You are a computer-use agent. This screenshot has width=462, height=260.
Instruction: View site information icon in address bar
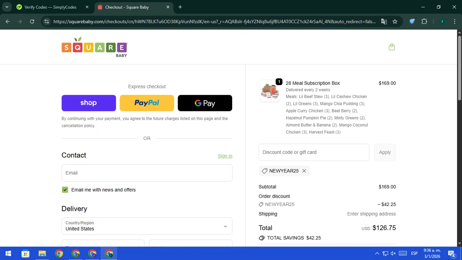coord(47,21)
